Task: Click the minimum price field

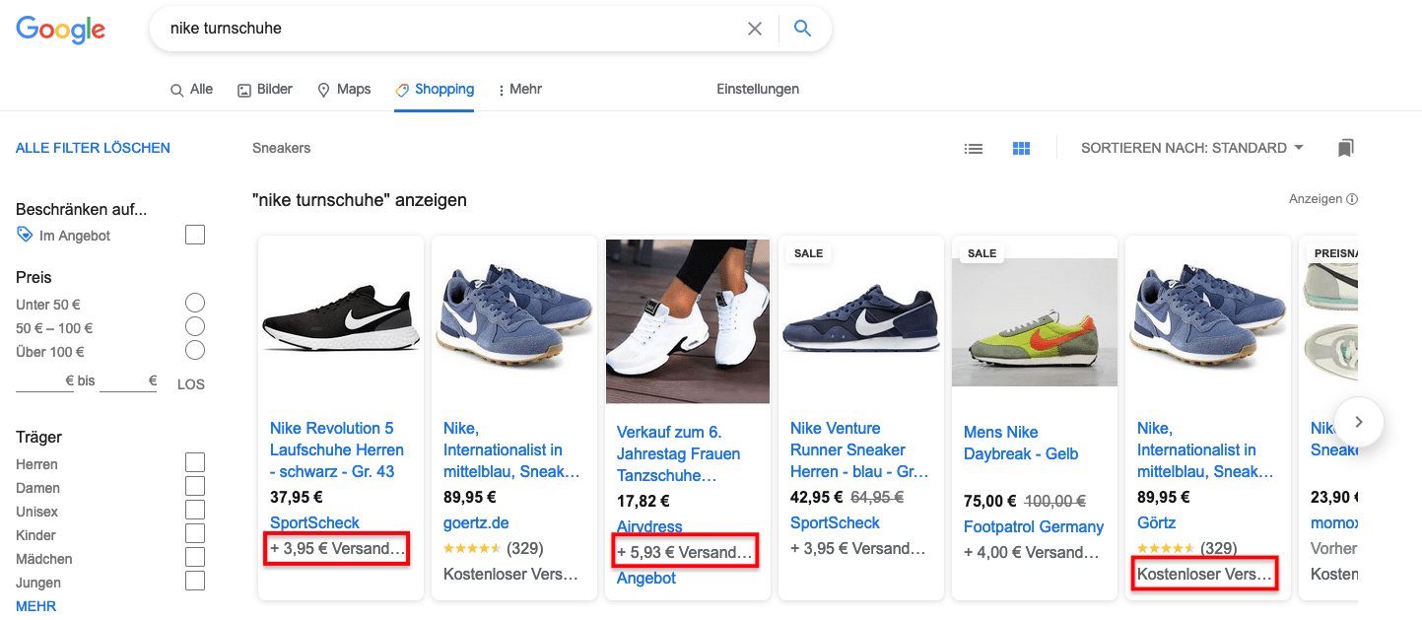Action: point(44,381)
